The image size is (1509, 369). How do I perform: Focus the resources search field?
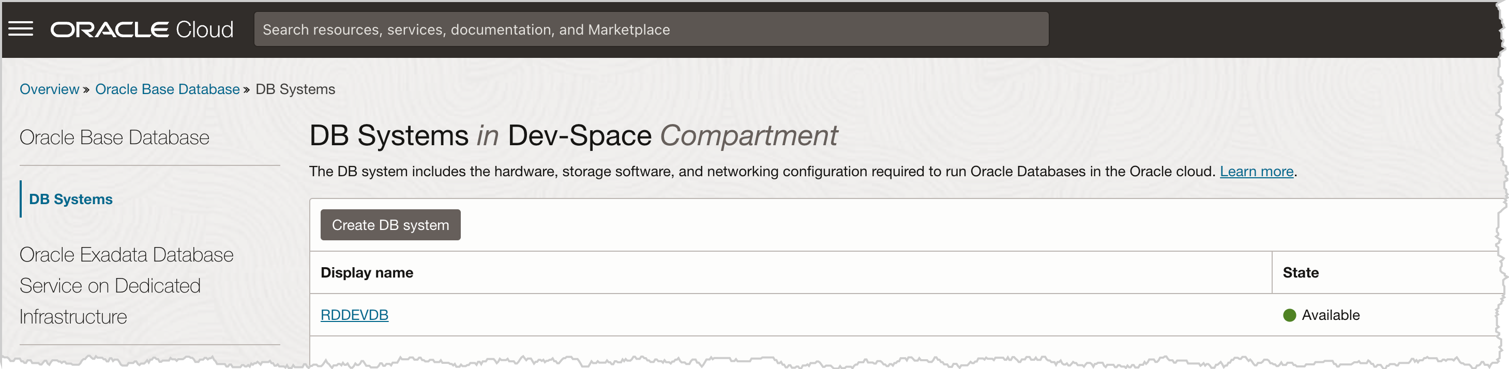point(651,29)
